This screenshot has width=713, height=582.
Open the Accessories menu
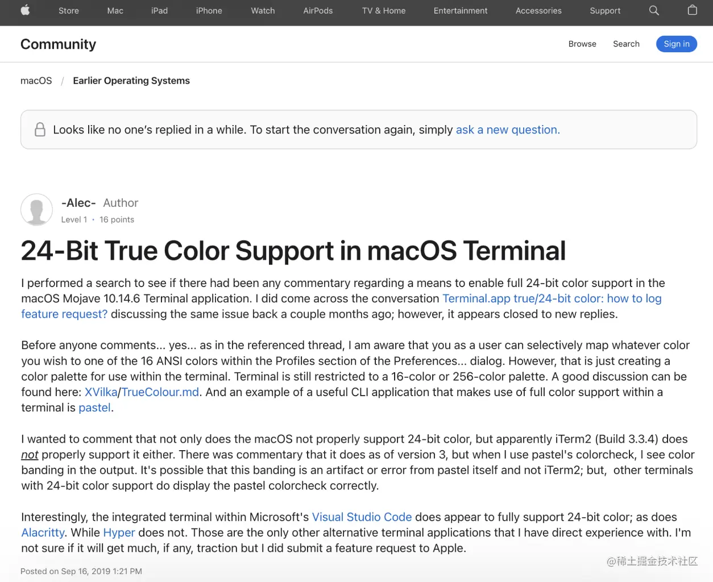pos(538,11)
